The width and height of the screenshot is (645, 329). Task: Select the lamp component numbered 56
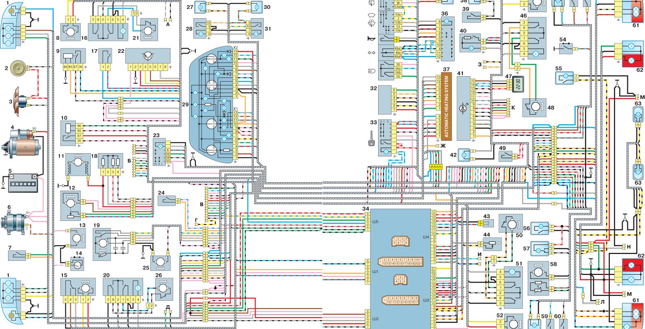(540, 229)
